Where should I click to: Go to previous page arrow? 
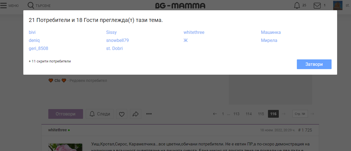point(215,114)
